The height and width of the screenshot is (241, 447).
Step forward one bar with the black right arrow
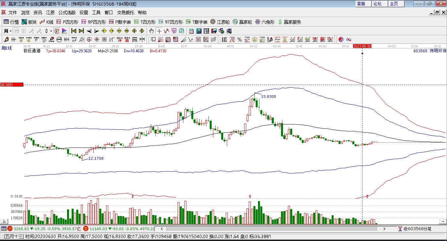[96, 31]
